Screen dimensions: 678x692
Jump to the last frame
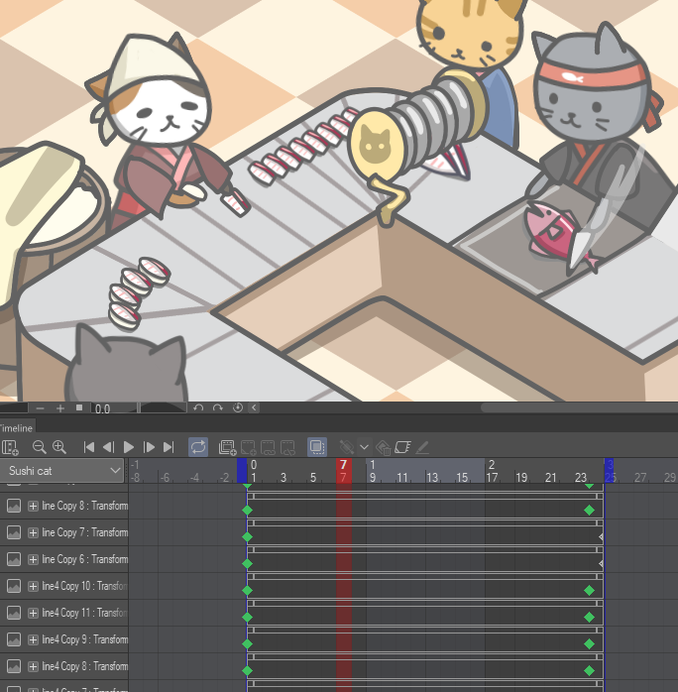click(169, 447)
